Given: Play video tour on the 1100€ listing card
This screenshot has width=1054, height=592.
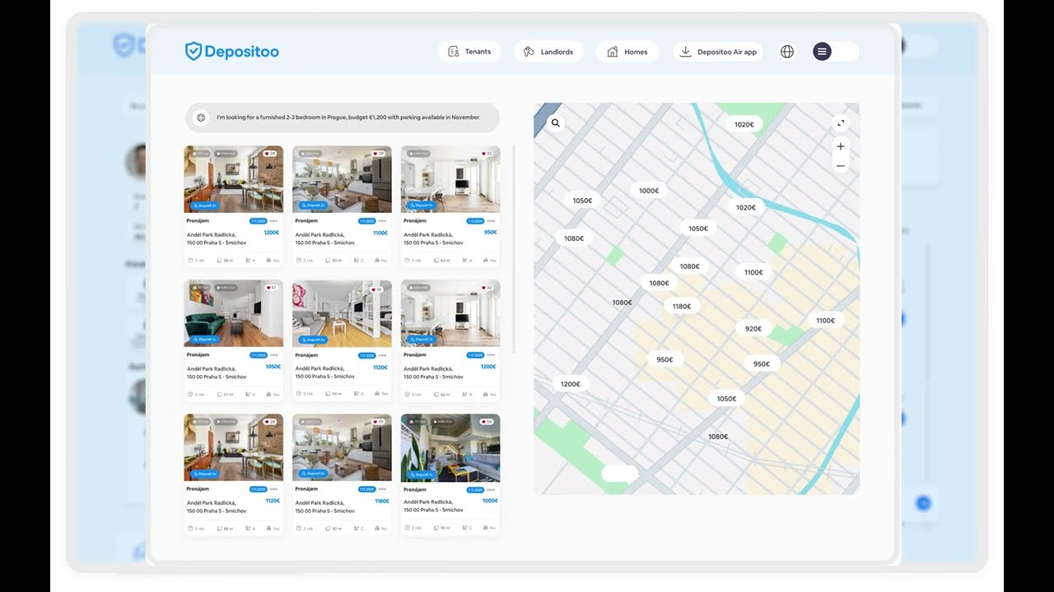Looking at the screenshot, I should tap(310, 154).
